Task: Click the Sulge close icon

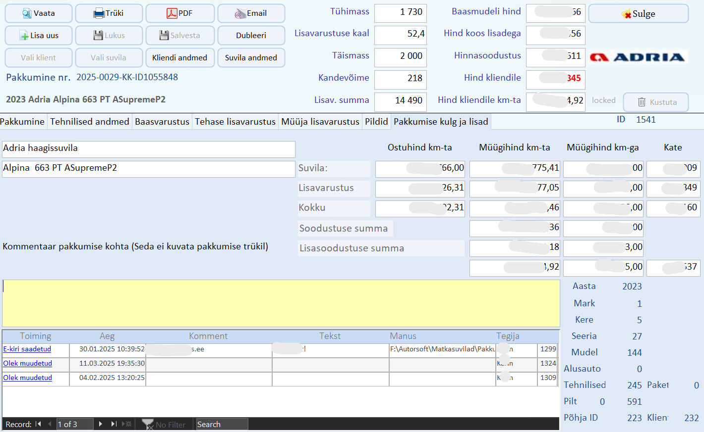Action: (x=626, y=14)
